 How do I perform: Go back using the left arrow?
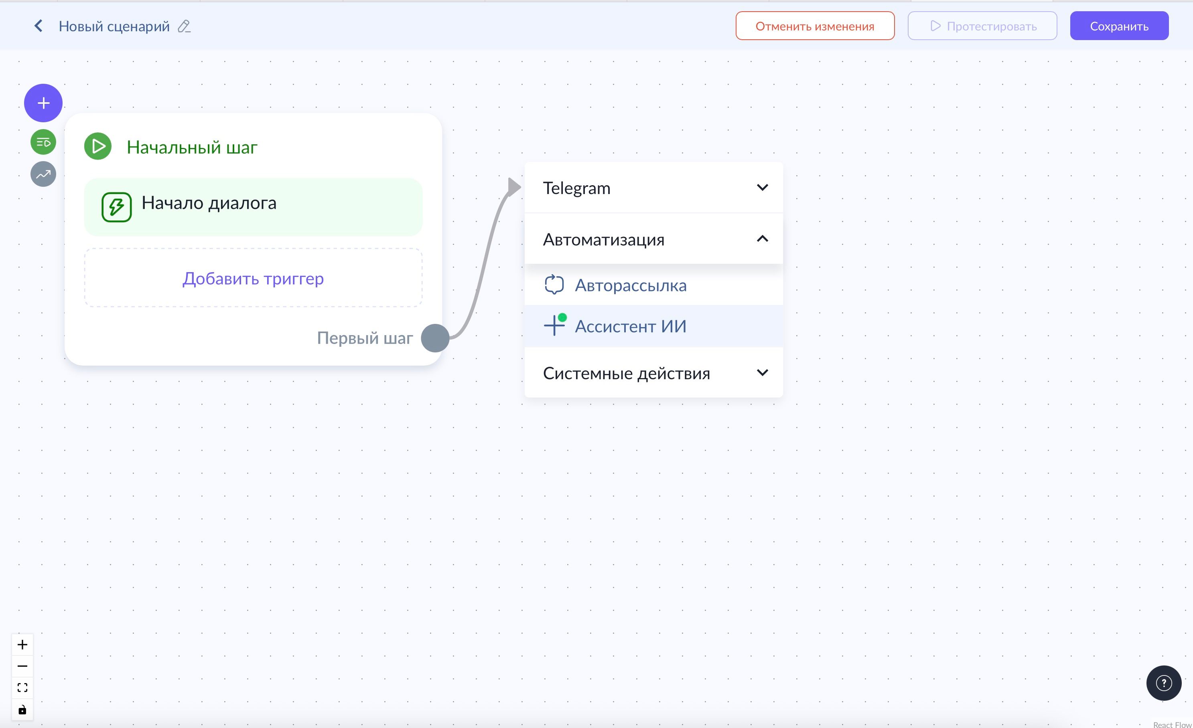coord(38,26)
